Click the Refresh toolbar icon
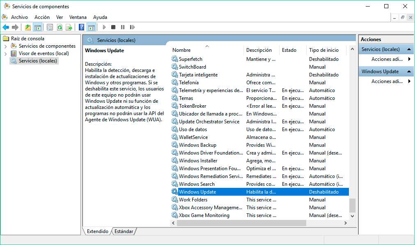The height and width of the screenshot is (245, 415). (x=60, y=27)
